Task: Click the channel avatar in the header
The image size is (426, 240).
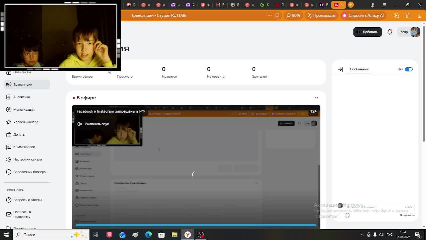Action: click(415, 32)
